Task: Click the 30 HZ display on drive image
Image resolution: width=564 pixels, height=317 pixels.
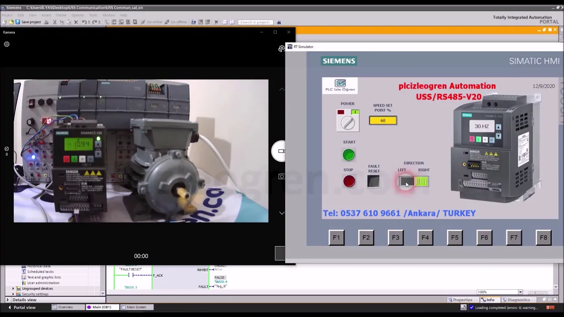Action: [x=482, y=126]
